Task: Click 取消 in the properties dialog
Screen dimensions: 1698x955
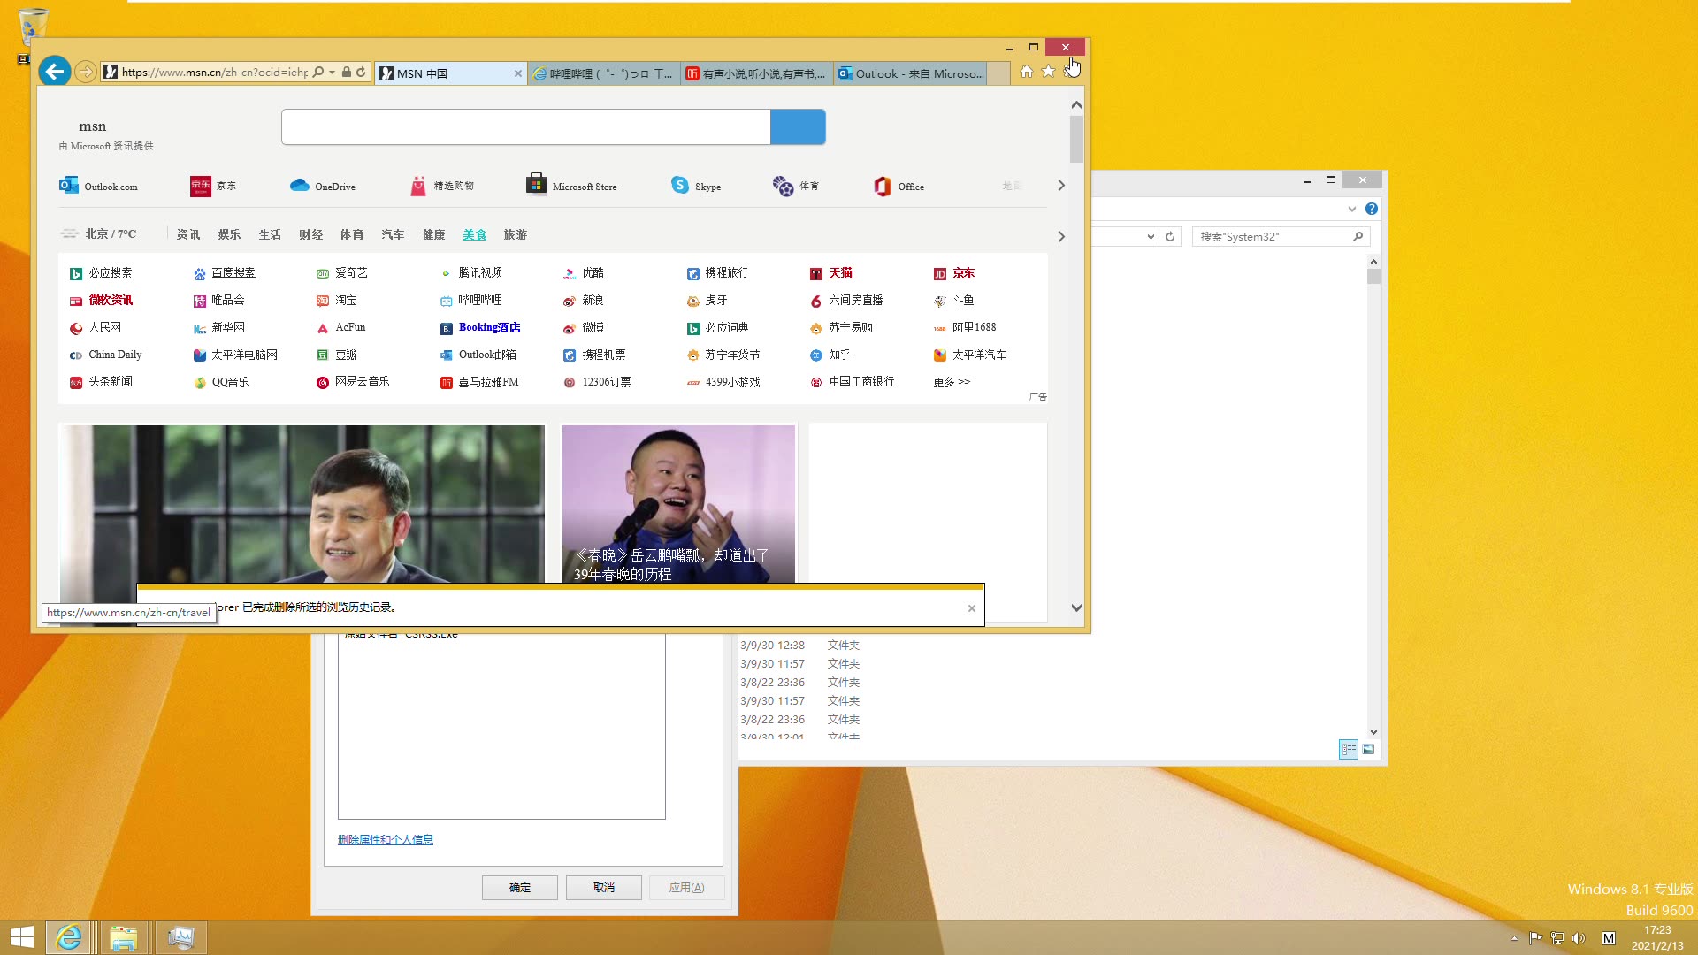Action: coord(604,888)
